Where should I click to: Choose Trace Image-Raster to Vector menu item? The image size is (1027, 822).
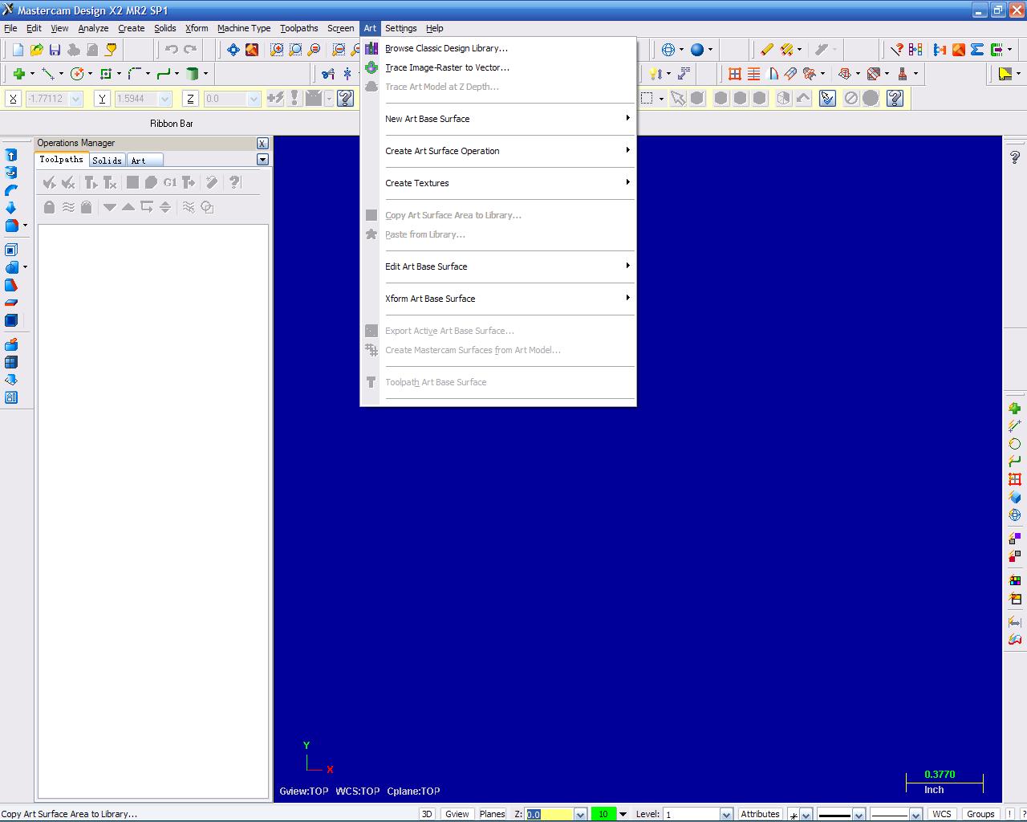pos(498,67)
